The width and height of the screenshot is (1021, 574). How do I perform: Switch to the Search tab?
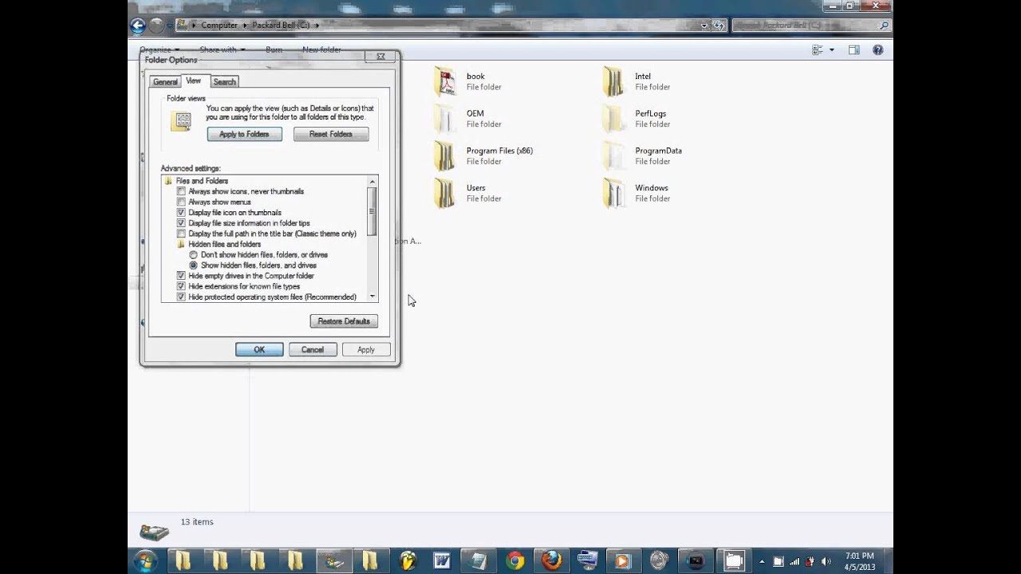[224, 81]
